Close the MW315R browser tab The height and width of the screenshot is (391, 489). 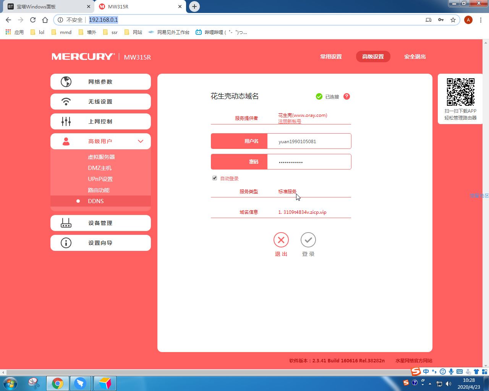click(x=180, y=6)
